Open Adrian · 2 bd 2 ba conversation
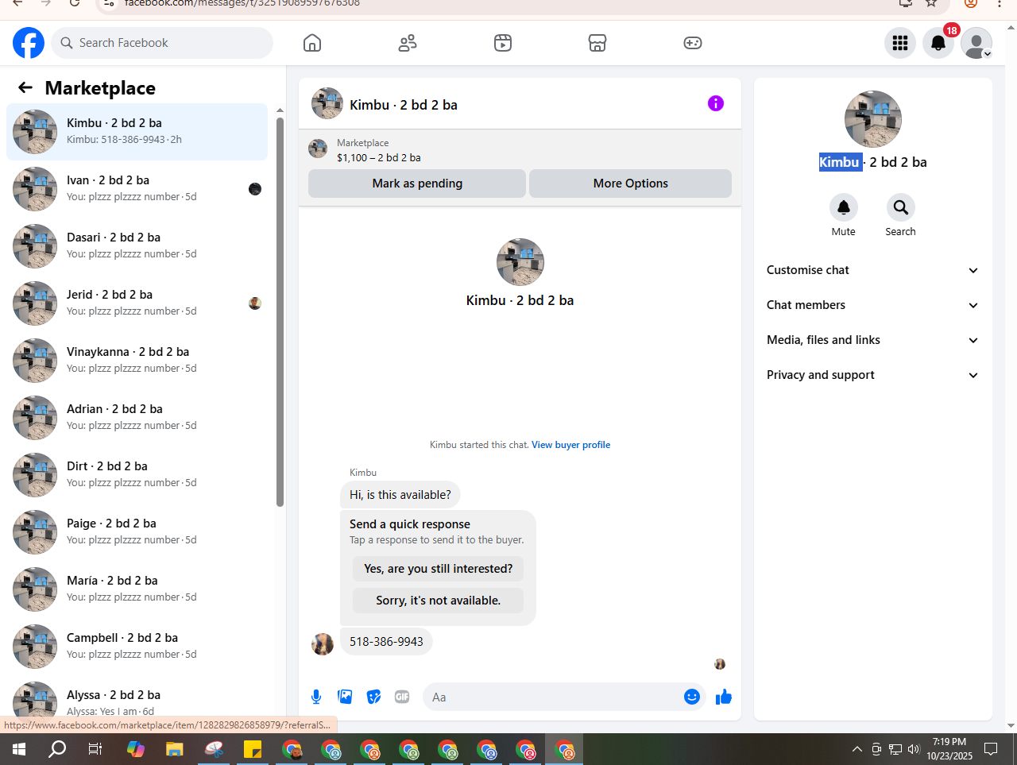The width and height of the screenshot is (1017, 765). (x=137, y=418)
